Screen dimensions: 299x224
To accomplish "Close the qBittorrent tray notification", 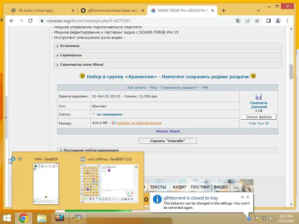I will [x=248, y=197].
